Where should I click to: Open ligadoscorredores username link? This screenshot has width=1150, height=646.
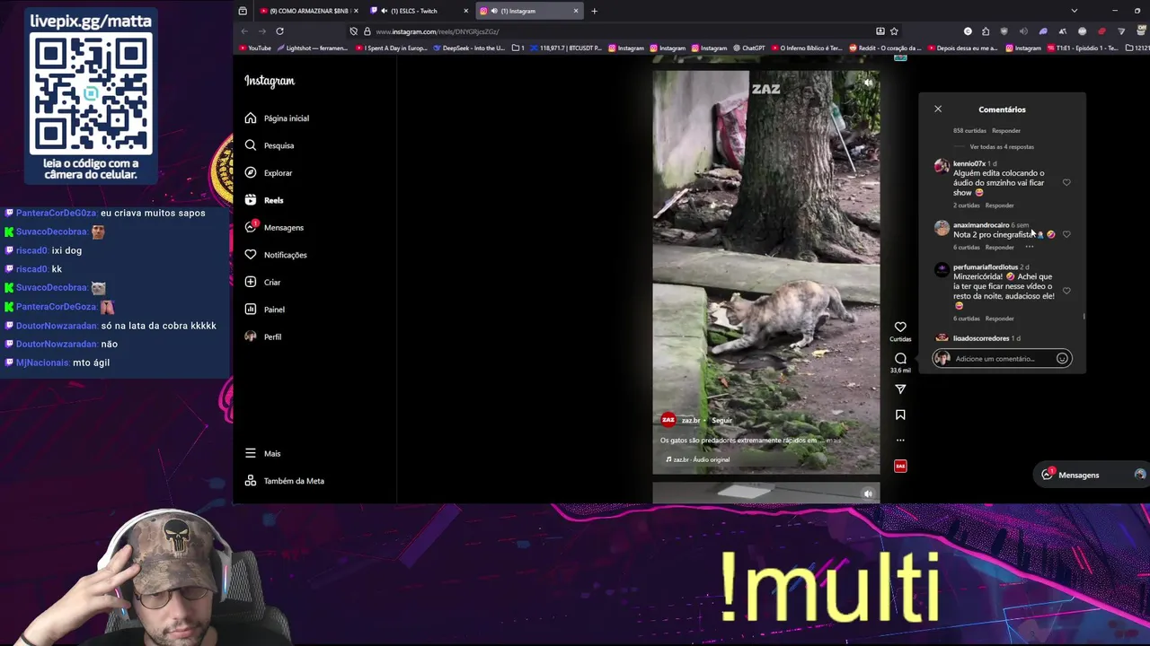pyautogui.click(x=981, y=338)
